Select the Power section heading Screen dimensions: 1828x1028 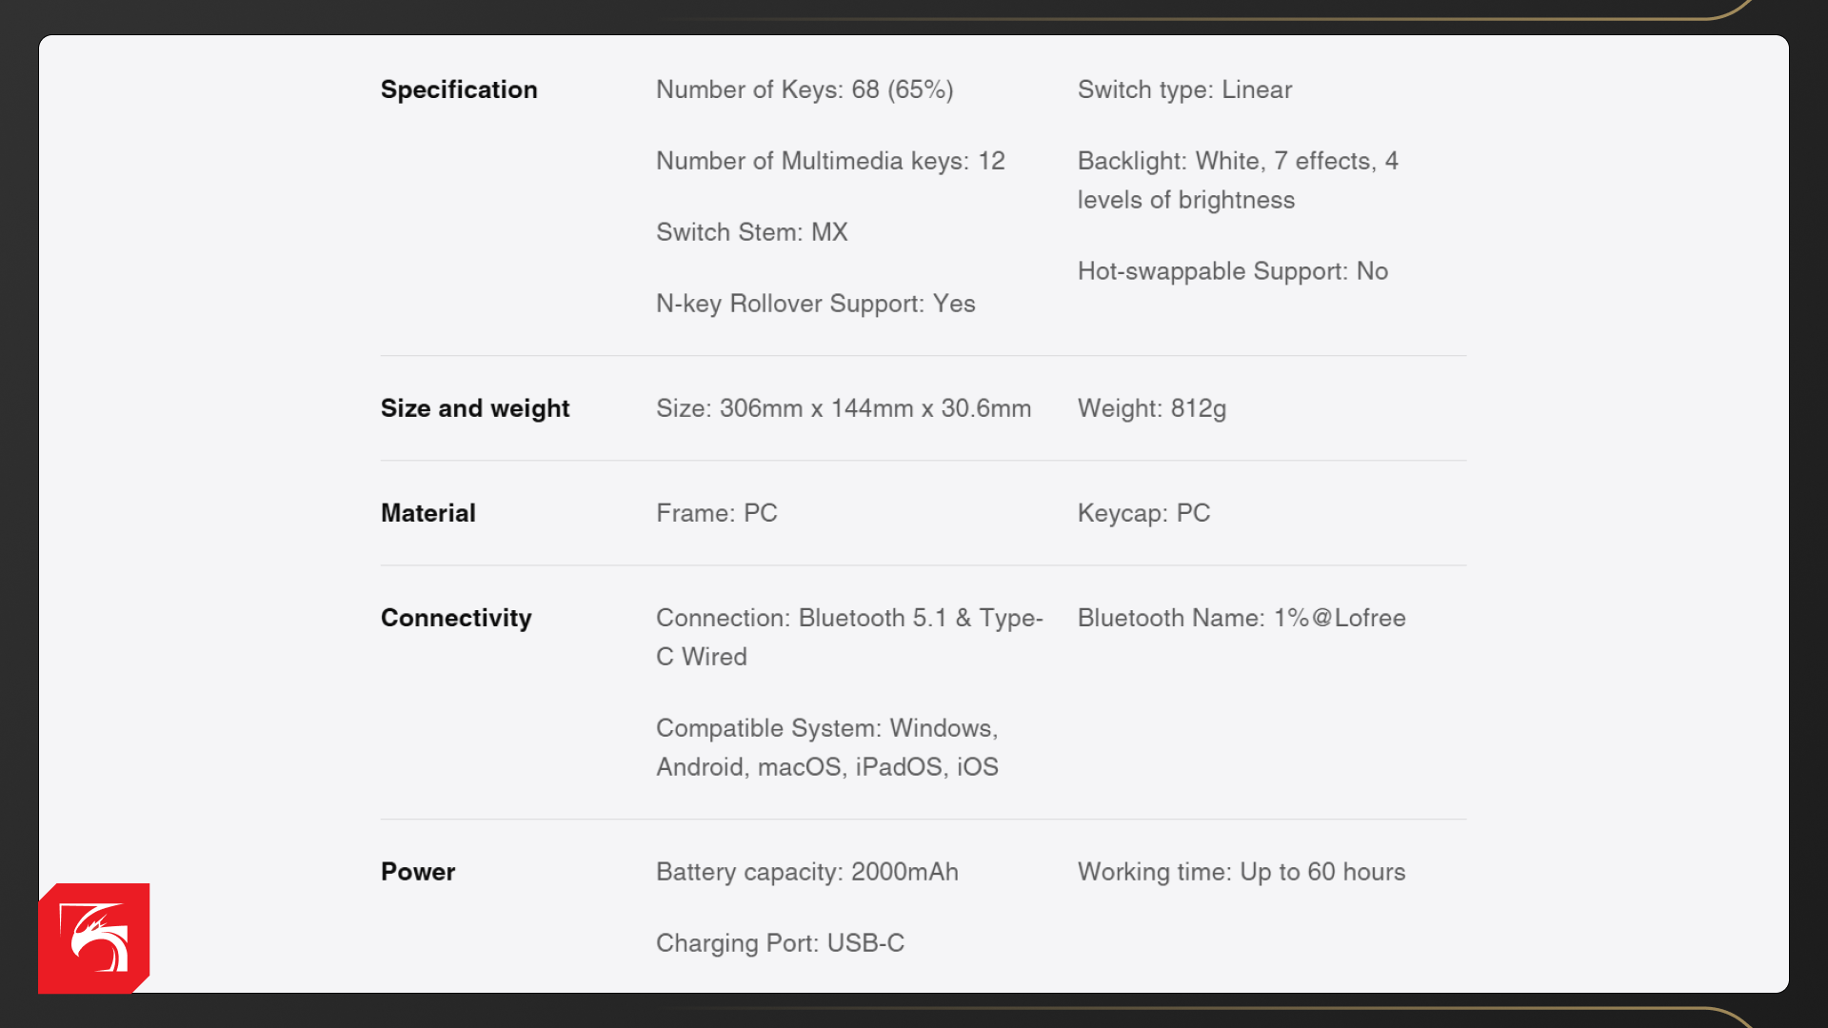[x=418, y=872]
